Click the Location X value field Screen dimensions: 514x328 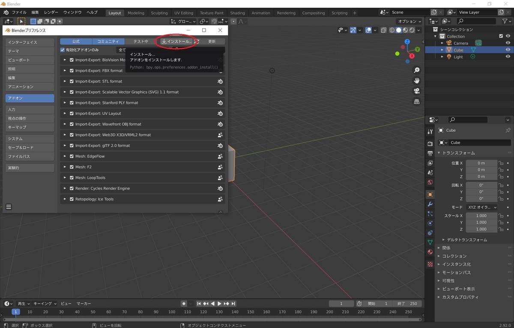481,163
